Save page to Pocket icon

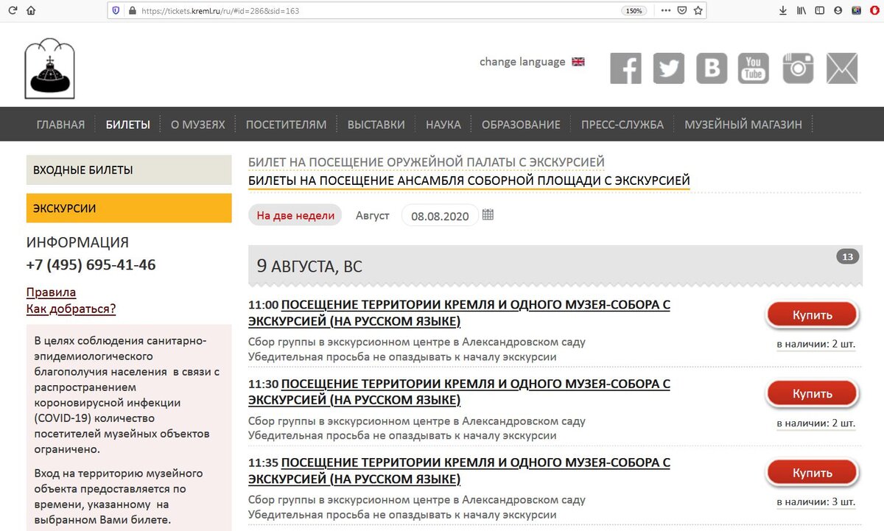tap(683, 11)
